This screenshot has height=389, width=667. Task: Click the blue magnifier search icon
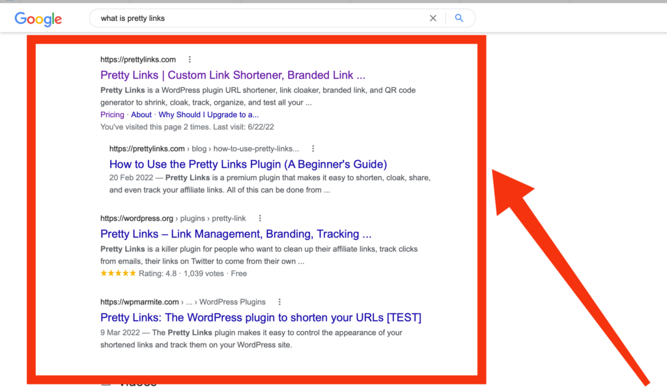coord(459,18)
